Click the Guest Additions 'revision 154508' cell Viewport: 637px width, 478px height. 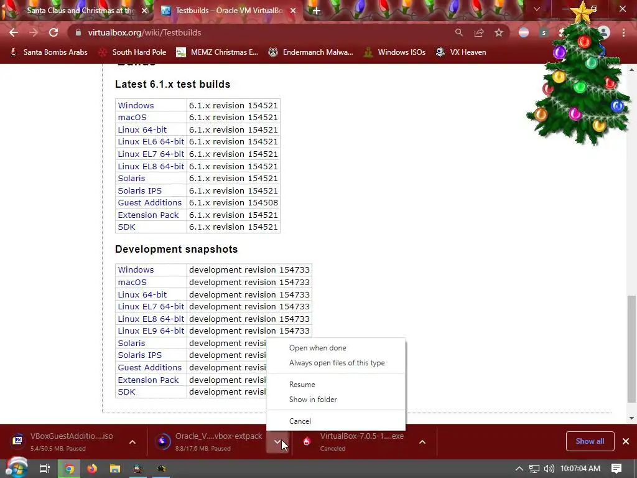click(x=233, y=202)
